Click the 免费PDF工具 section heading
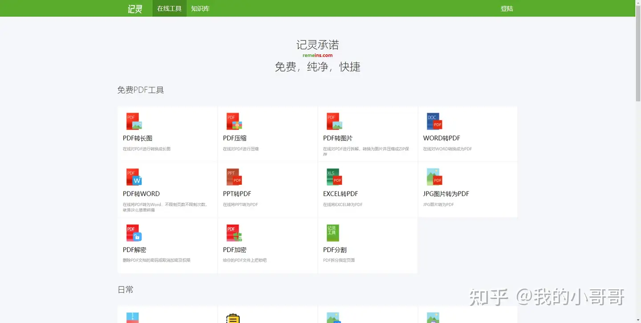Screen dimensions: 641x323 (141, 90)
